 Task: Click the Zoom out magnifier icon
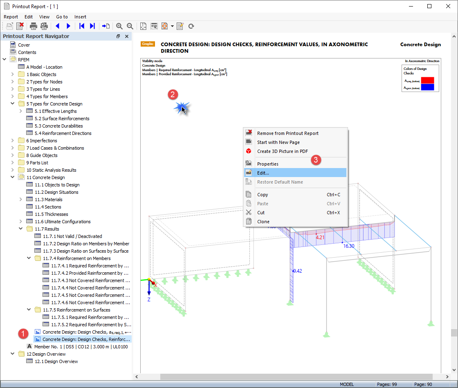click(130, 26)
